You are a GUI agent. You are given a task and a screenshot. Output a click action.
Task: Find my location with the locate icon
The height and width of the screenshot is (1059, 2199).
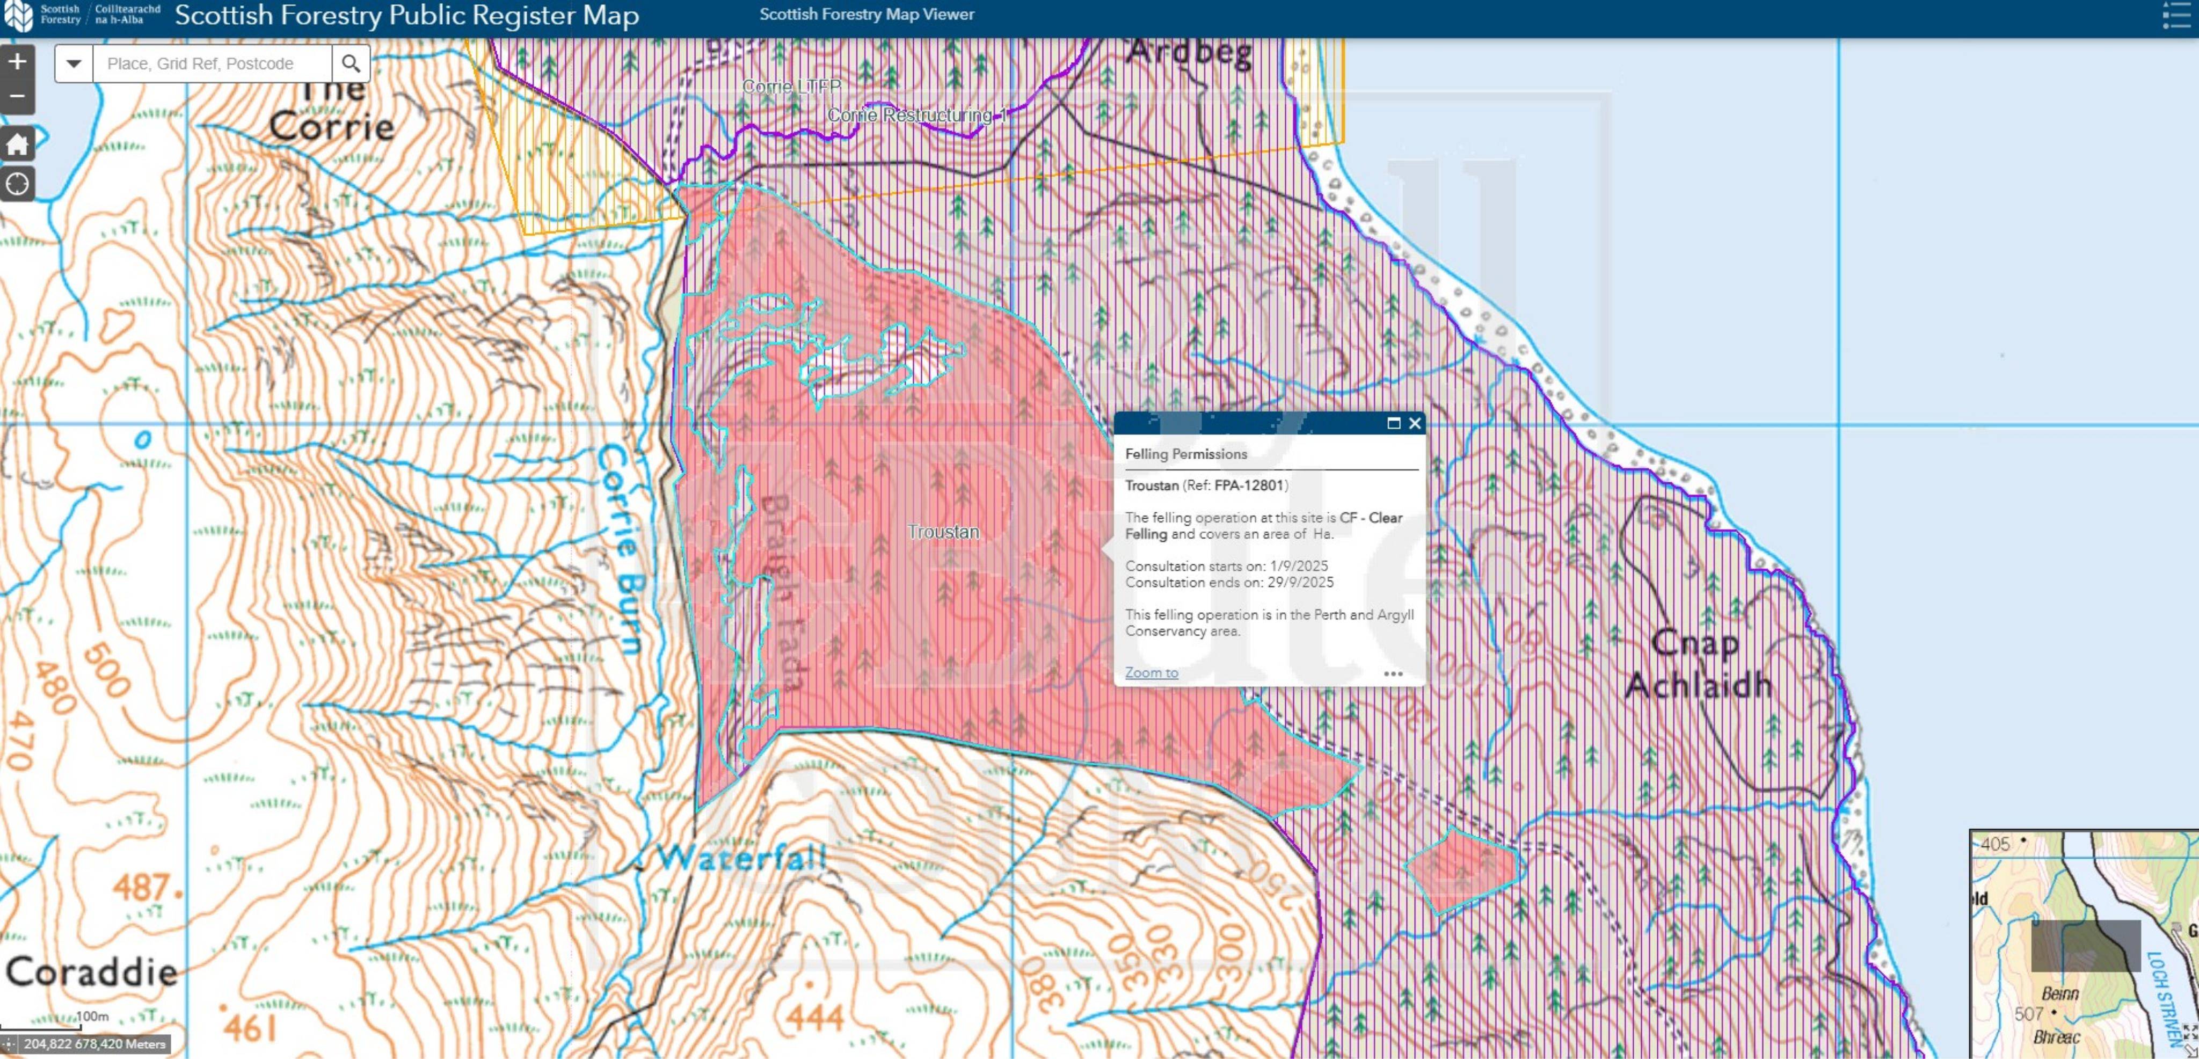pyautogui.click(x=17, y=185)
